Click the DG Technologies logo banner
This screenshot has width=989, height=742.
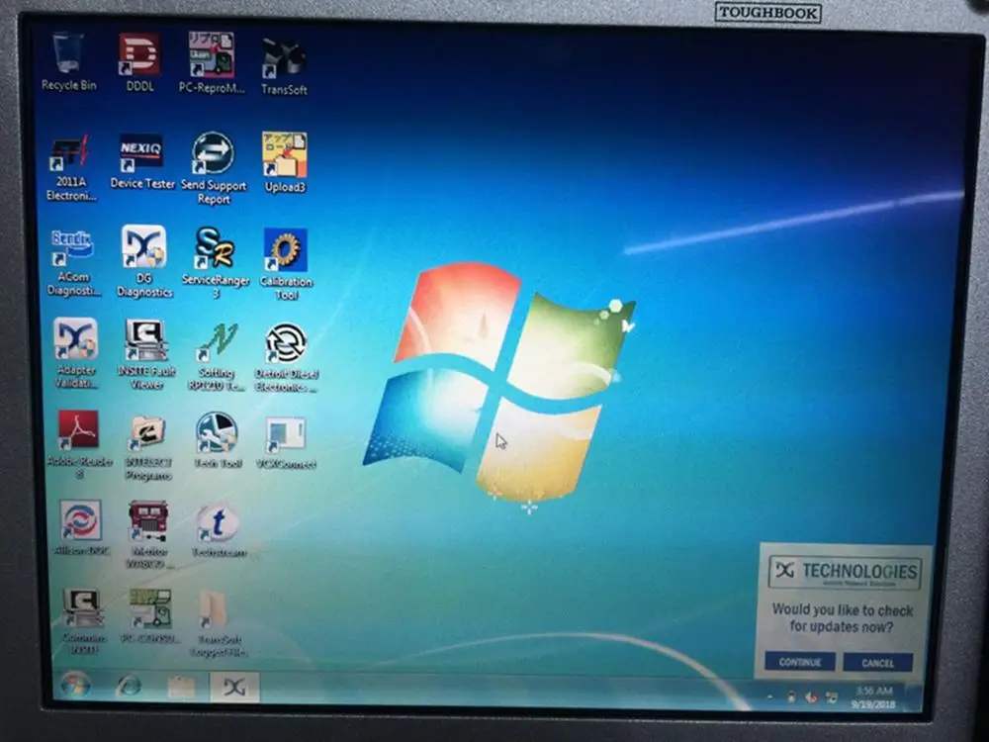[845, 572]
